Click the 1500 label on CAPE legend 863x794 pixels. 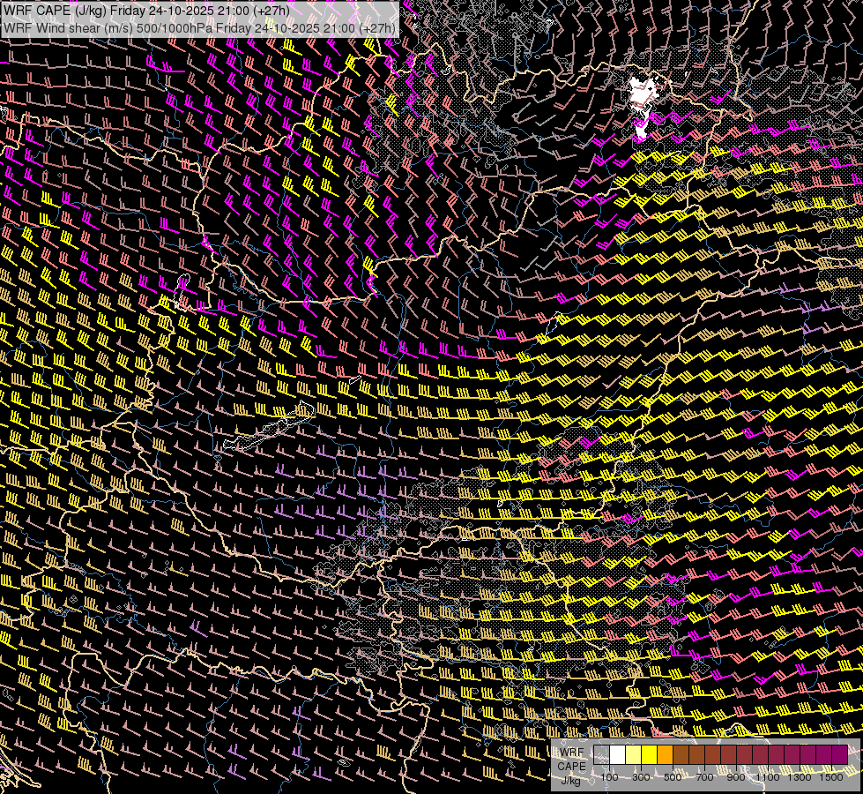831,777
